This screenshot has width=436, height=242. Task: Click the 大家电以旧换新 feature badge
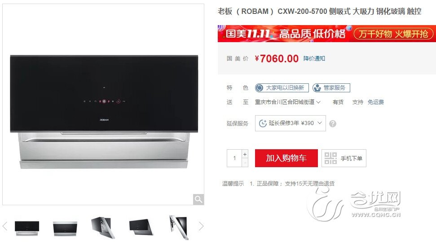tap(282, 88)
